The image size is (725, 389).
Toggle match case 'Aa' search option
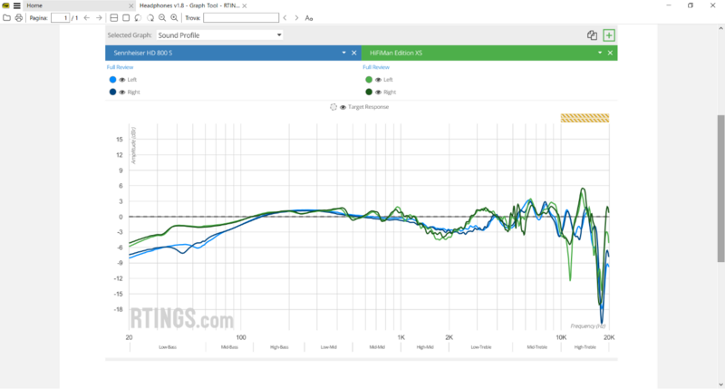pos(309,17)
